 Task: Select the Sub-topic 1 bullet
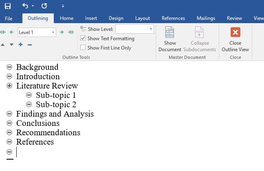tap(29, 95)
